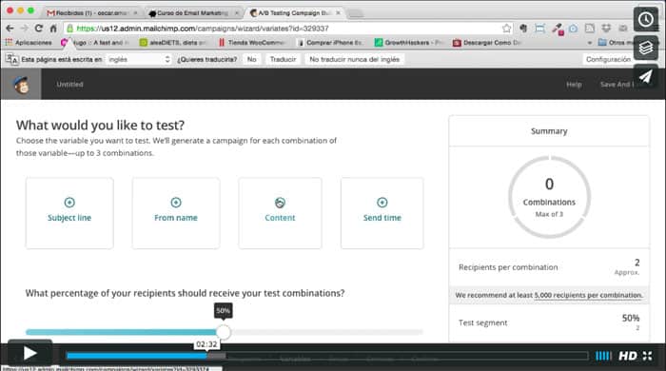Enter fullscreen mode on the player
Viewport: 666px width, 371px height.
tap(647, 356)
